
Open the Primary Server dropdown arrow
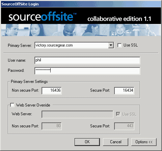click(x=111, y=45)
